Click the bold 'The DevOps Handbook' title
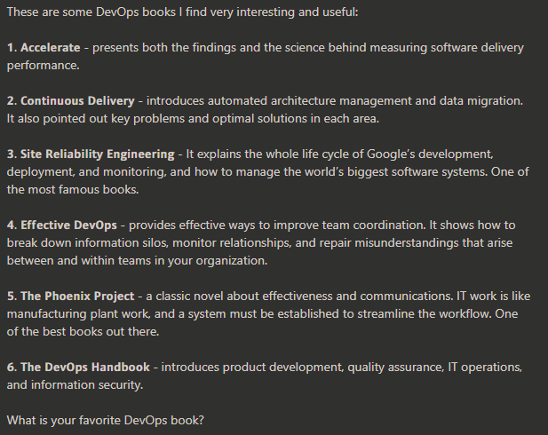This screenshot has height=435, width=548. point(78,367)
